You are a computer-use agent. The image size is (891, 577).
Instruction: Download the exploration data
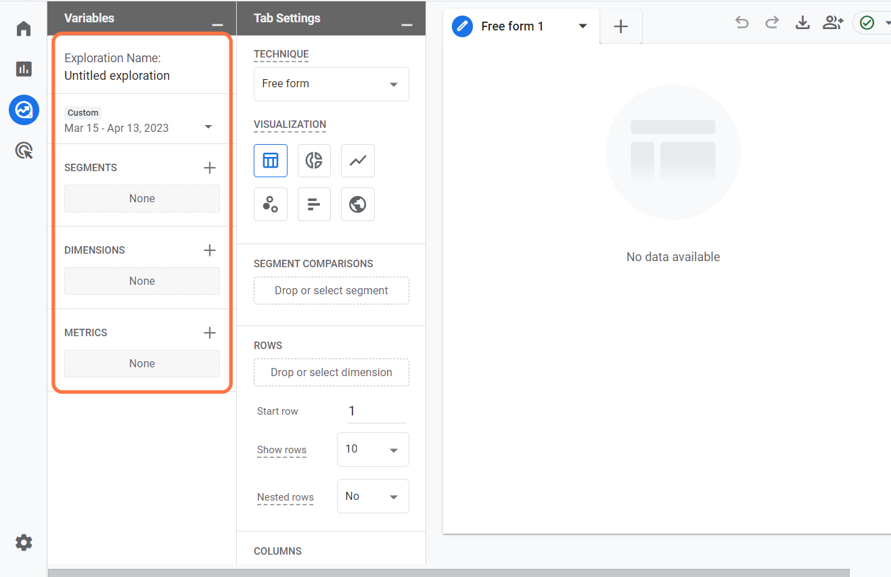click(x=802, y=23)
